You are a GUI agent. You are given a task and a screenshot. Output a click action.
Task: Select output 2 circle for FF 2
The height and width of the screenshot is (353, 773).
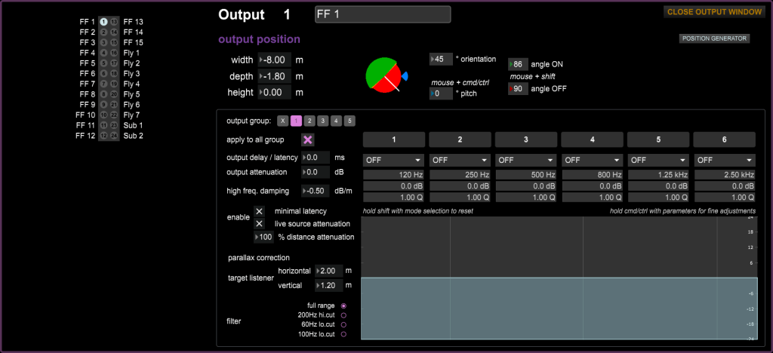[103, 32]
